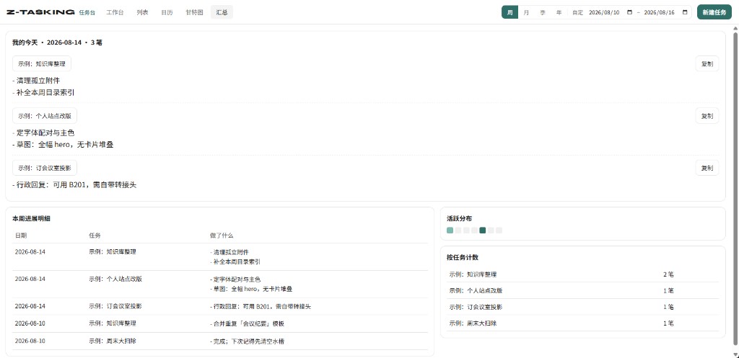Viewport: 739px width, 358px height.
Task: Click the "- 清理孤立附件" line in 我的今天
Action: (36, 81)
